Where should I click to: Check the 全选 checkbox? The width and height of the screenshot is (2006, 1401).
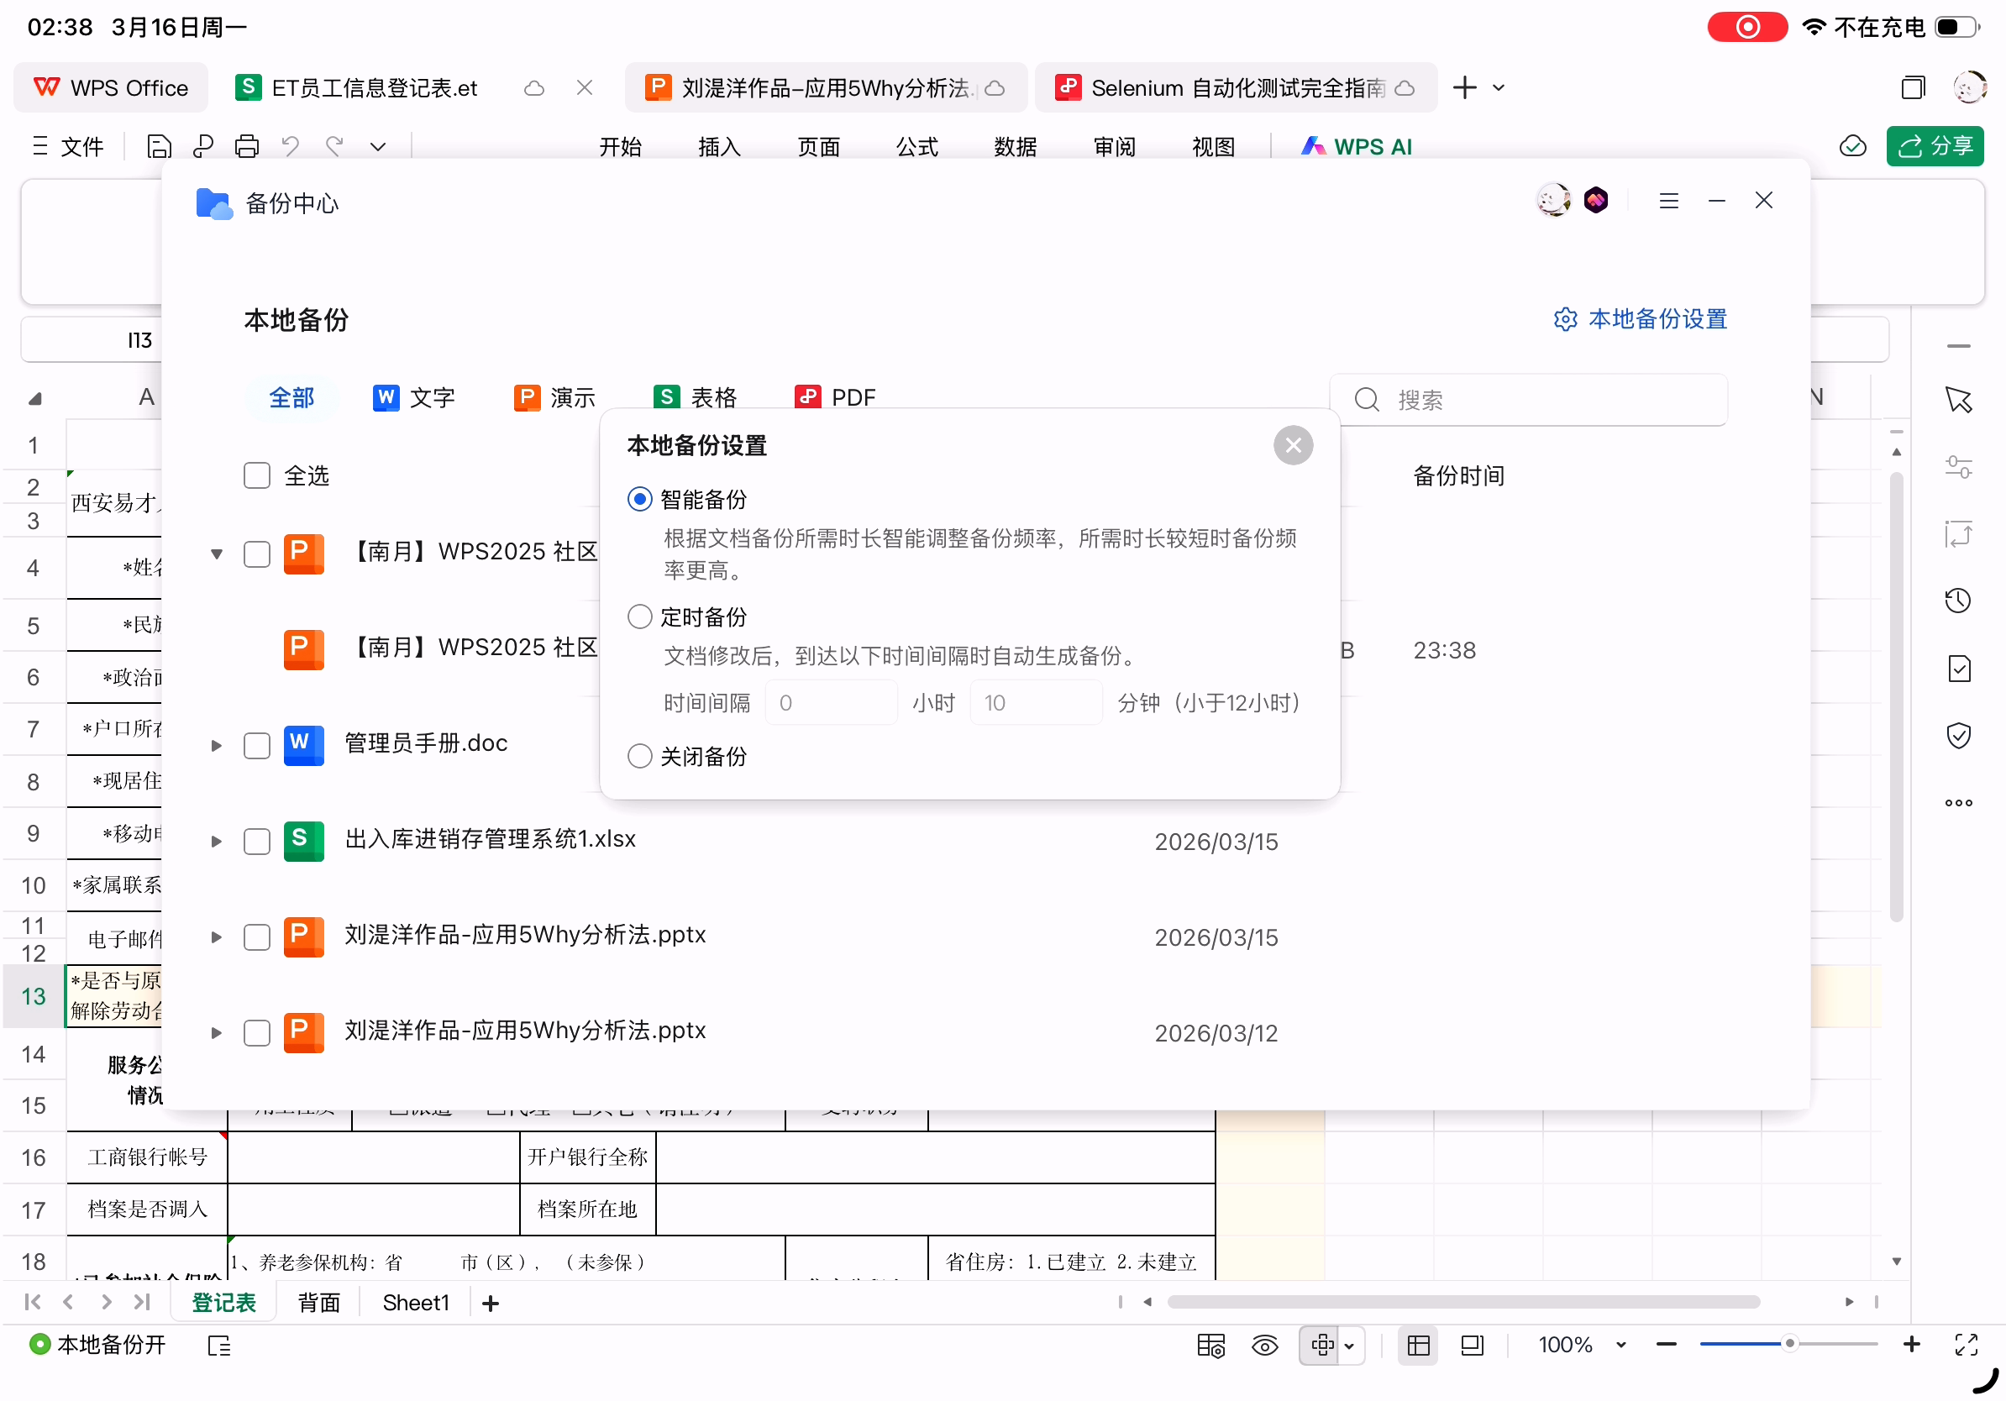[256, 476]
